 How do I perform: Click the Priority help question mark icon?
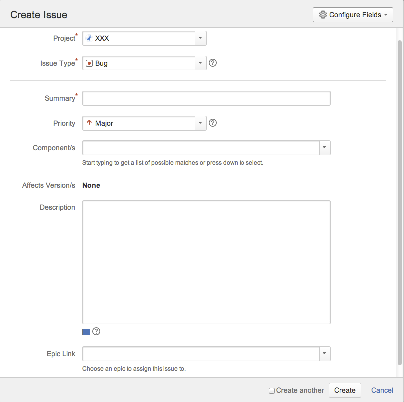coord(213,123)
